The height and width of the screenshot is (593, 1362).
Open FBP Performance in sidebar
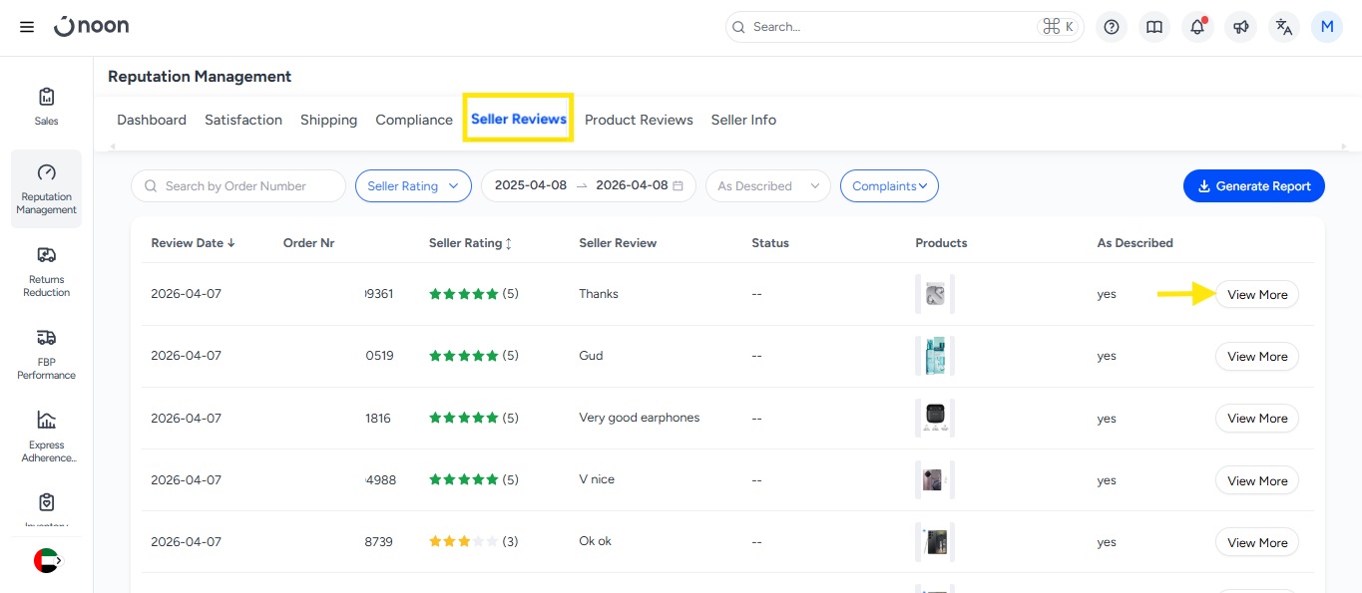[46, 355]
